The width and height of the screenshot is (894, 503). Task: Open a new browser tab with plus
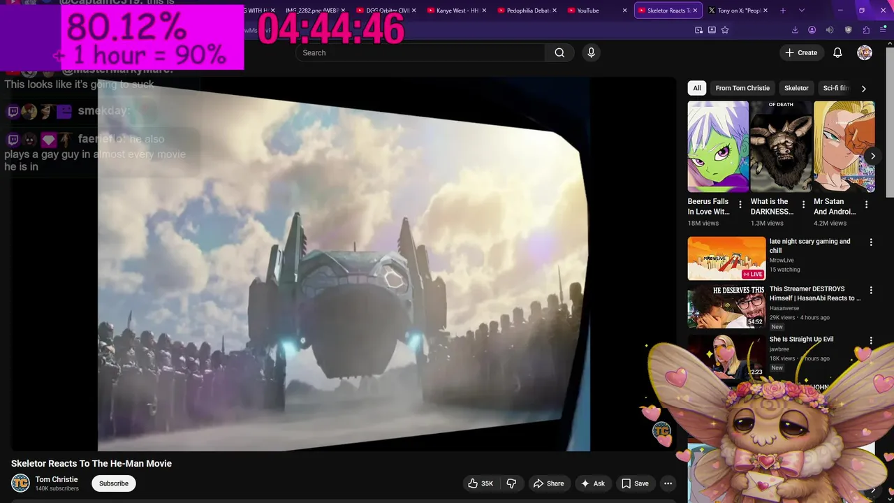click(x=783, y=10)
